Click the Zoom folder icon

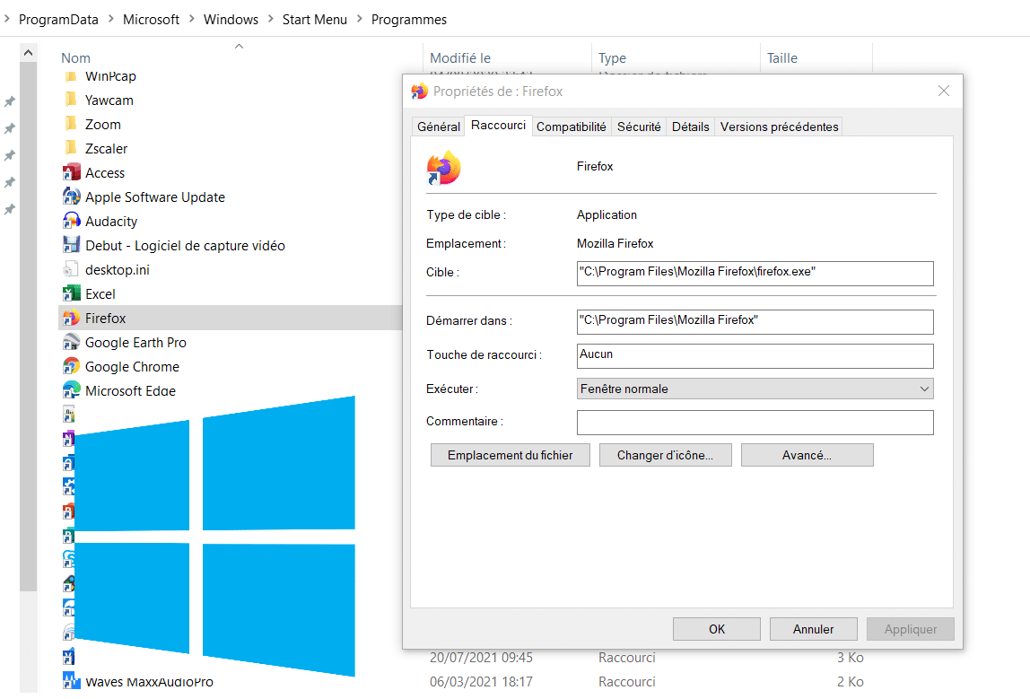[x=71, y=124]
